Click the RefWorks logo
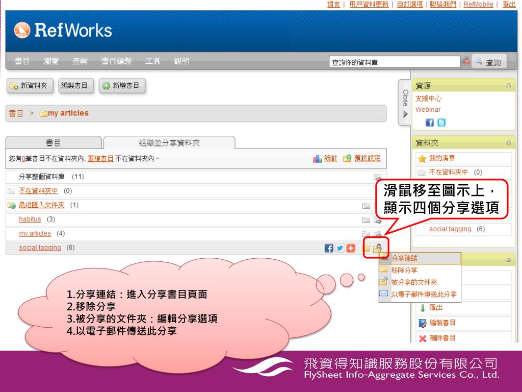The image size is (522, 392). point(63,30)
